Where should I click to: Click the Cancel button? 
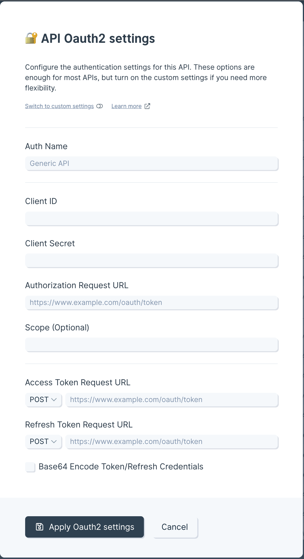pos(175,527)
